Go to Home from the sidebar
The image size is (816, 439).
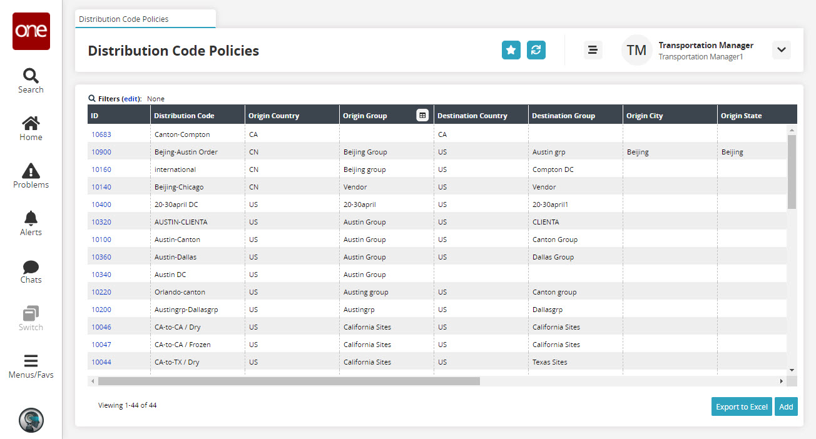pyautogui.click(x=31, y=128)
